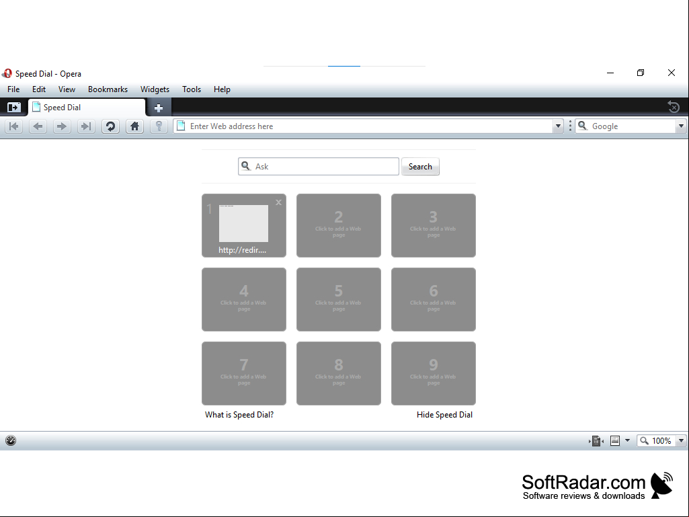Image resolution: width=689 pixels, height=517 pixels.
Task: Restore the Opera window size
Action: (x=641, y=73)
